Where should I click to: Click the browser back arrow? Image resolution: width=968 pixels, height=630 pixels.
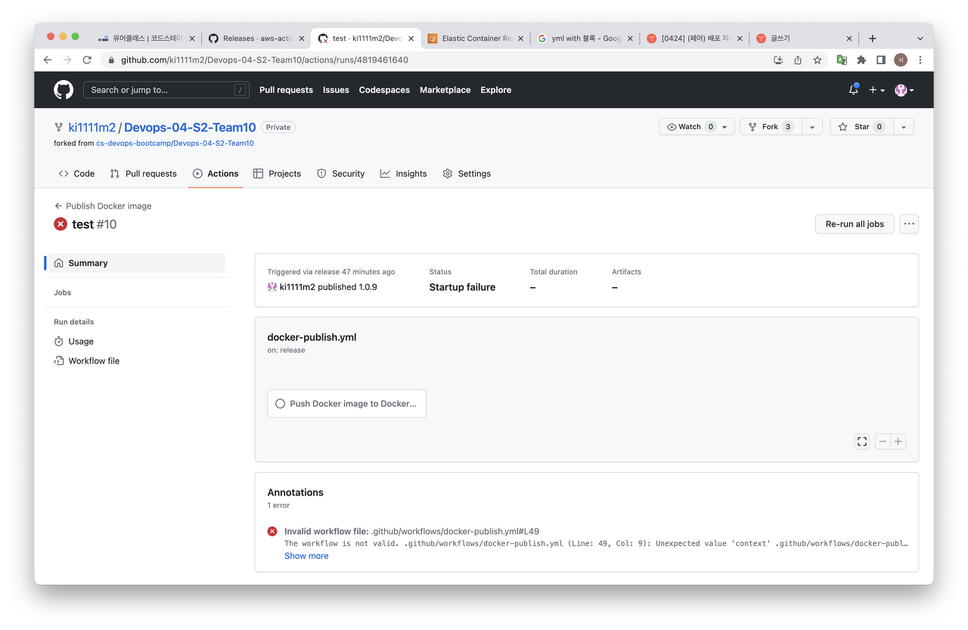(x=48, y=60)
